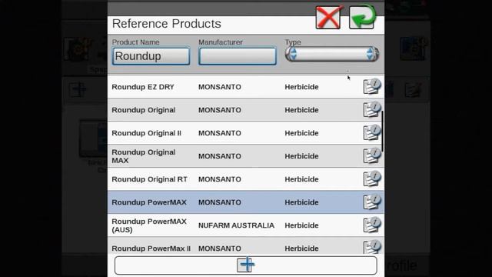This screenshot has width=492, height=277.
Task: Click the NUFARM AUSTRALIA manufacturer cell
Action: (x=236, y=225)
